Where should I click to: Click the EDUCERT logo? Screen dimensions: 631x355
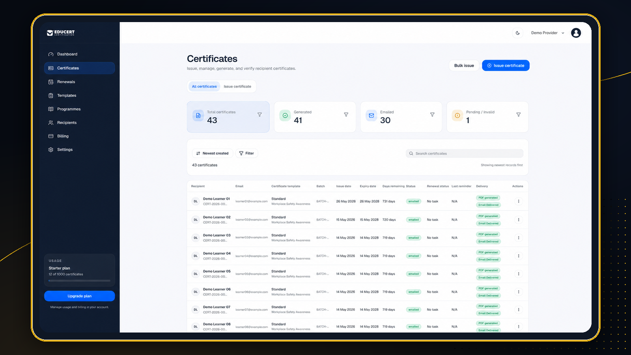[61, 33]
